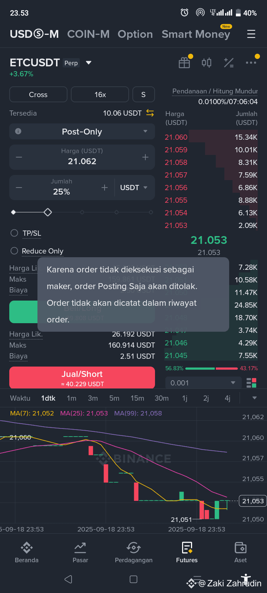Enable the Reduce Only option
Screen dimensions: 267x593
[37, 251]
